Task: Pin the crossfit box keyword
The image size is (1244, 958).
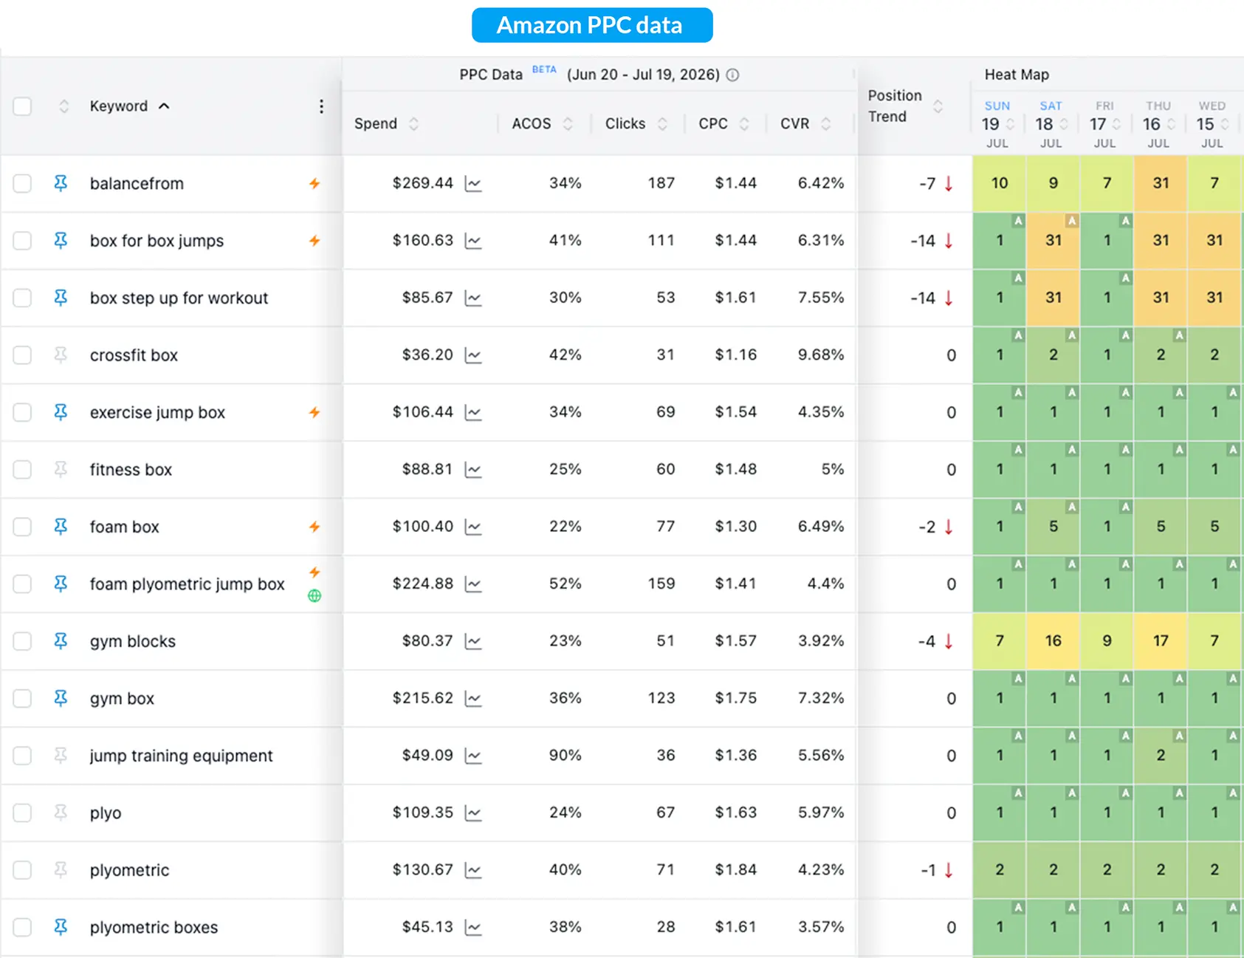Action: click(x=61, y=355)
